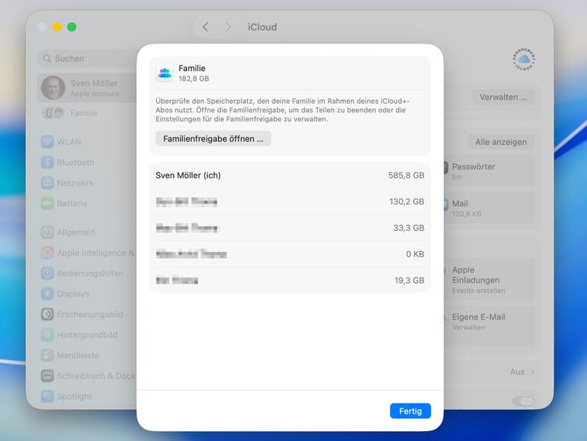Screen dimensions: 587x441
Task: Open WLAN settings icon in sidebar
Action: [47, 142]
